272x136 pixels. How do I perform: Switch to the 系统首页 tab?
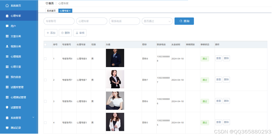coord(51,11)
